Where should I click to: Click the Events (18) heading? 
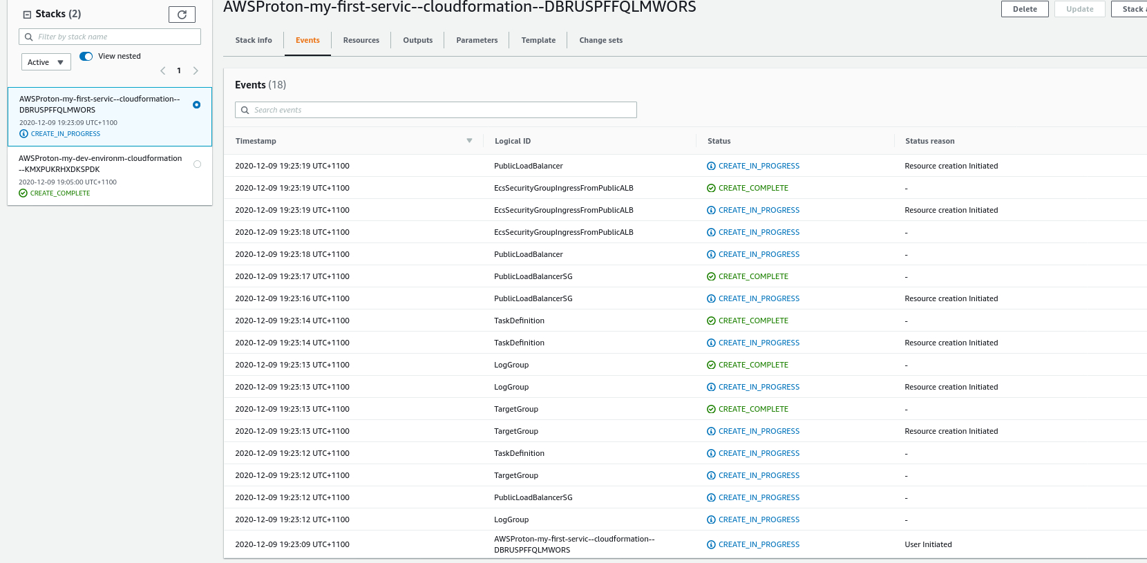coord(260,85)
